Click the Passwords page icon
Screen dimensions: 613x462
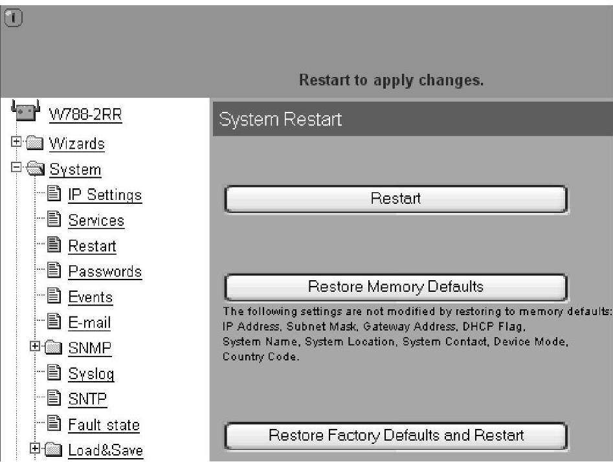(54, 270)
